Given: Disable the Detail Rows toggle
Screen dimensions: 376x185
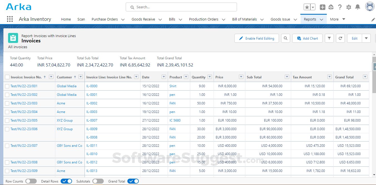Looking at the screenshot, I should pyautogui.click(x=66, y=181).
